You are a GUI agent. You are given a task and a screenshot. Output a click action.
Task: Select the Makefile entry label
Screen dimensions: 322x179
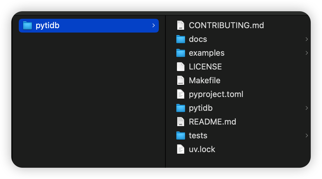204,80
